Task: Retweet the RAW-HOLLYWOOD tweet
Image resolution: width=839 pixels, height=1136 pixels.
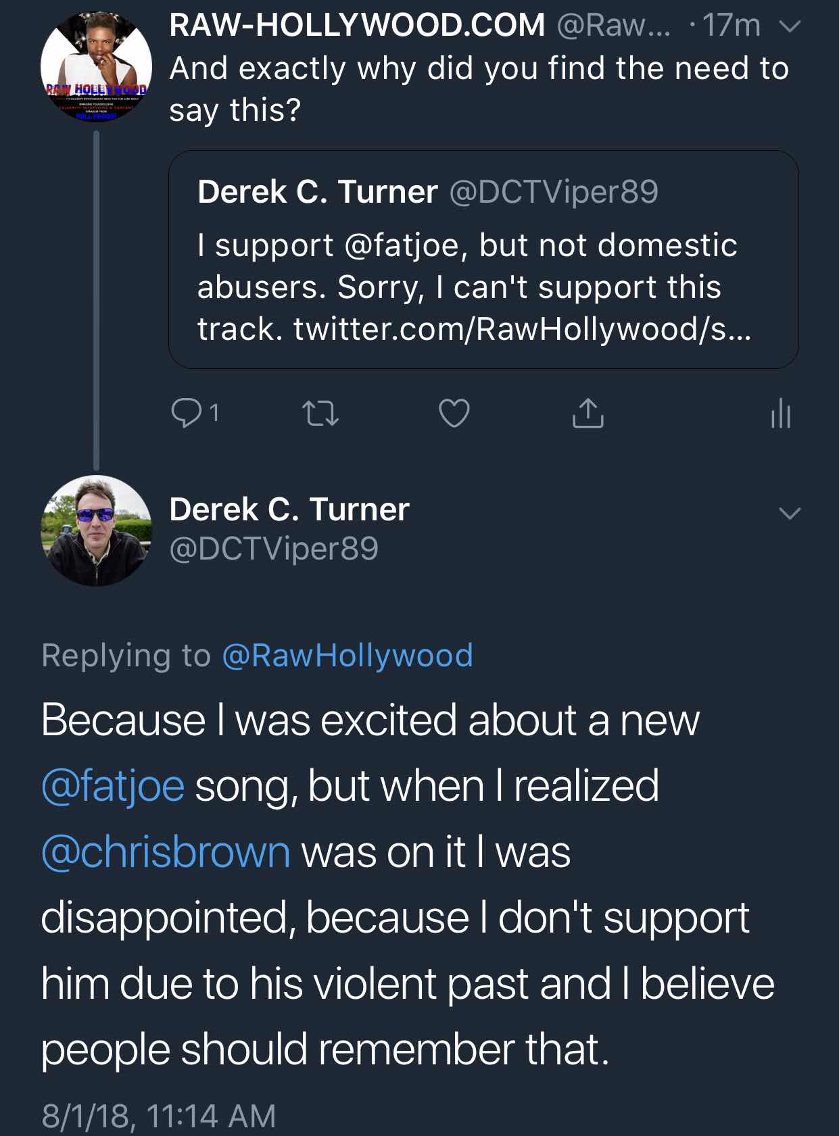Action: coord(320,413)
